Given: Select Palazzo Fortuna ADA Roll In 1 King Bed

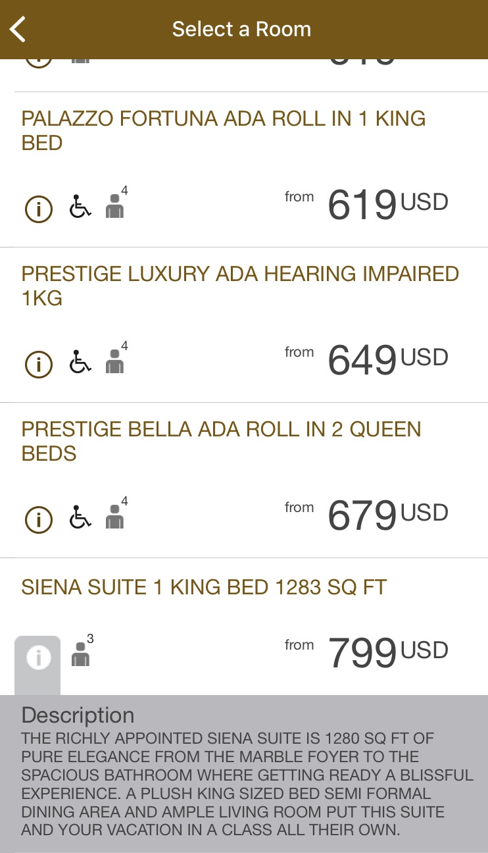Looking at the screenshot, I should point(224,130).
